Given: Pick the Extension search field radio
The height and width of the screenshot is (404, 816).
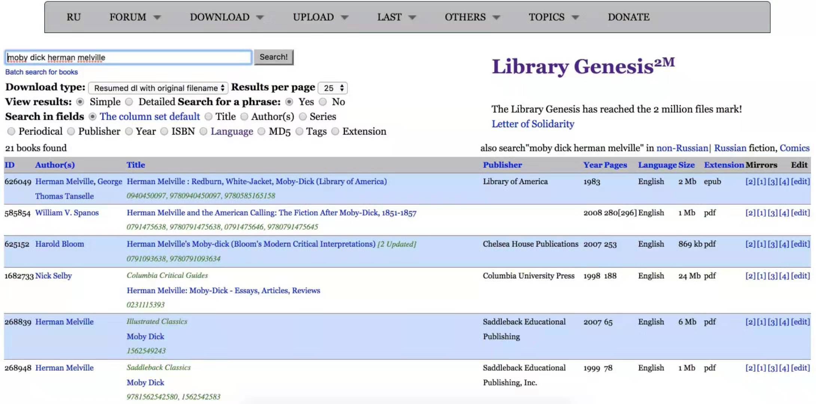Looking at the screenshot, I should click(335, 131).
